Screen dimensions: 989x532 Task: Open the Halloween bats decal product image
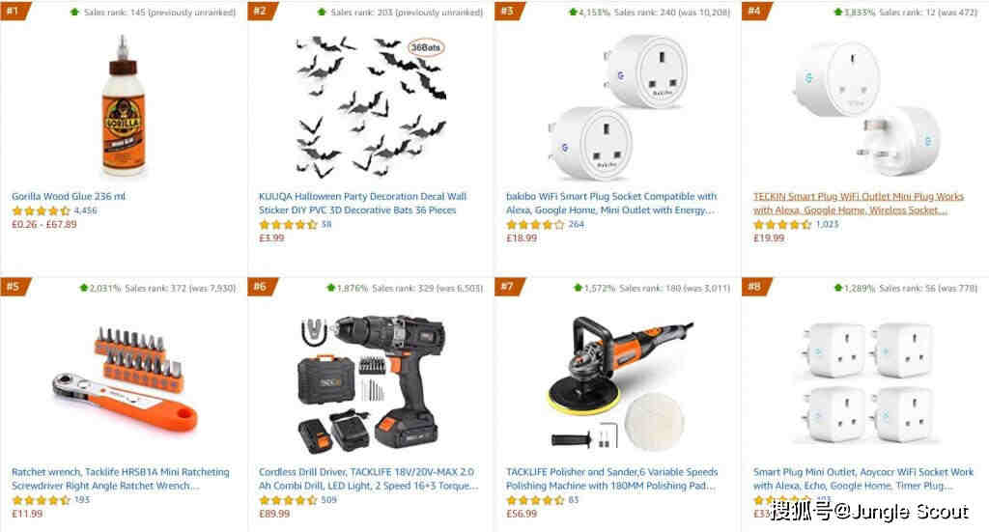pos(372,106)
